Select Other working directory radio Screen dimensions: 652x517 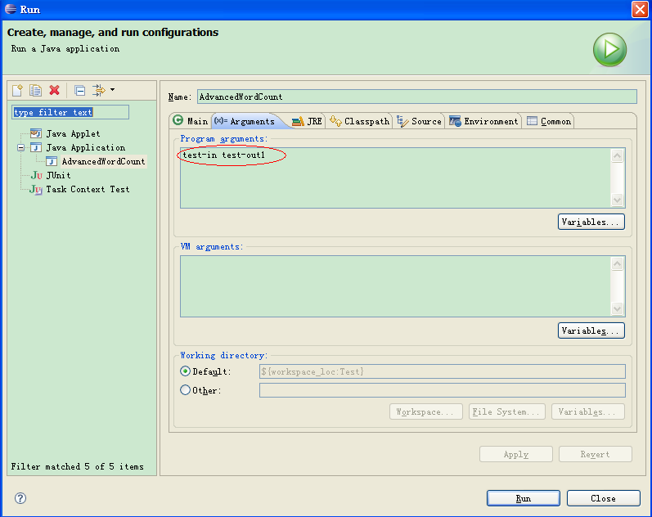pyautogui.click(x=185, y=389)
